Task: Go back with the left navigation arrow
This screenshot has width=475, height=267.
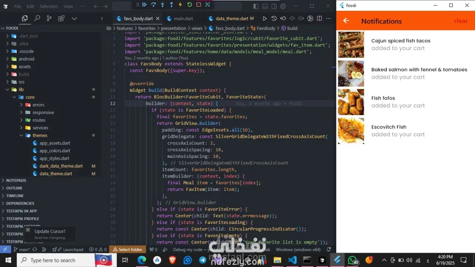Action: (x=96, y=6)
